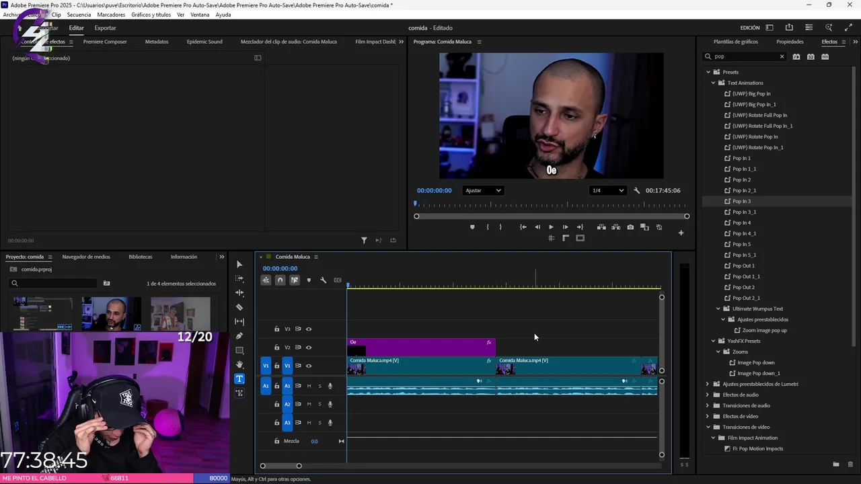Collapse the Text Animations folder
Image resolution: width=861 pixels, height=484 pixels.
[x=713, y=83]
